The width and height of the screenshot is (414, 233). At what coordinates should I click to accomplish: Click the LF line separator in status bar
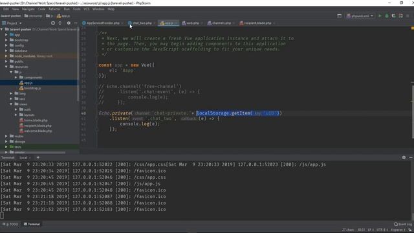point(370,230)
